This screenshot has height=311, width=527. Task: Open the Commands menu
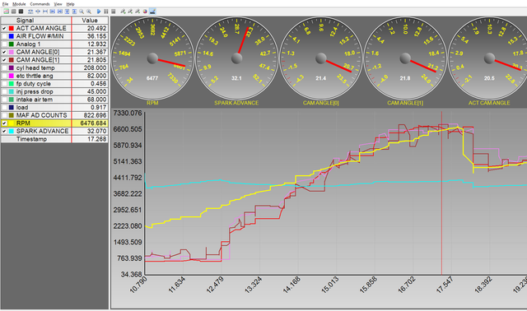click(x=40, y=4)
